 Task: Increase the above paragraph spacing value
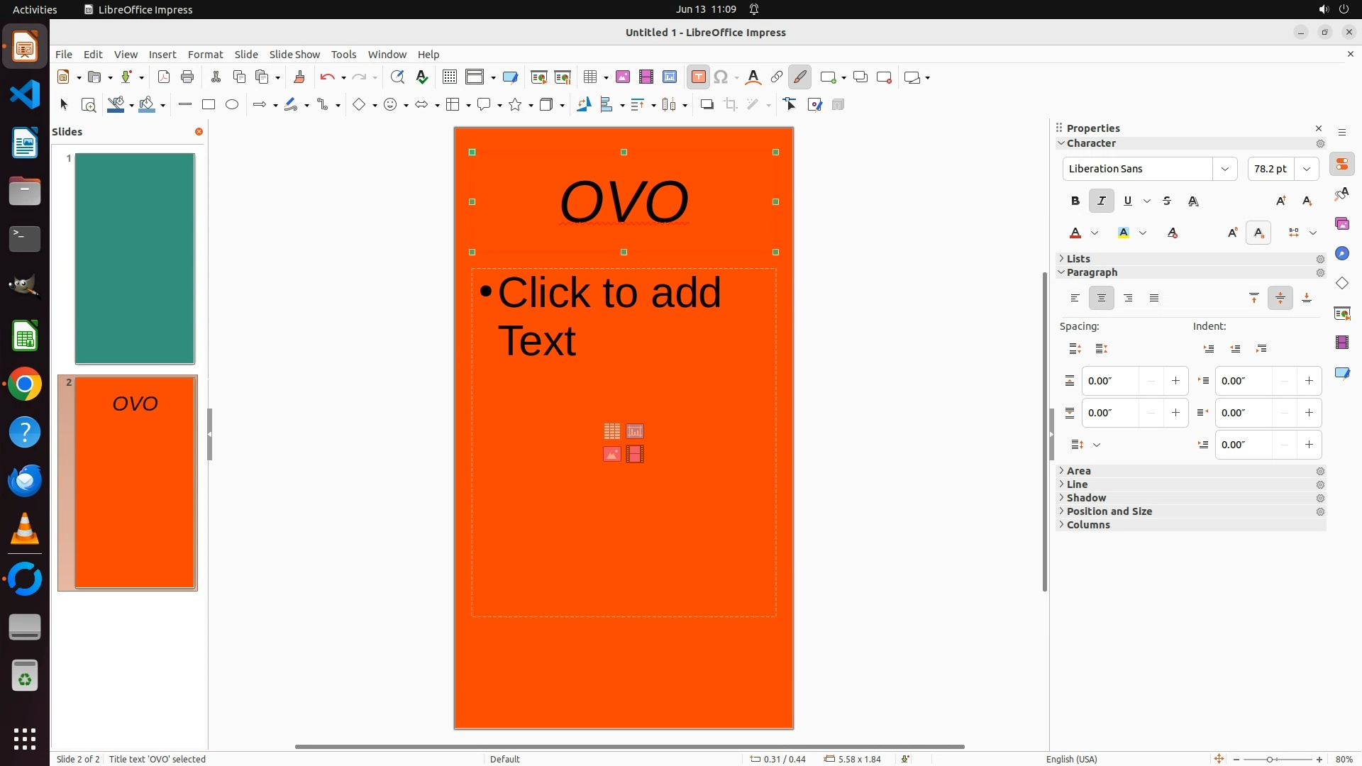pyautogui.click(x=1175, y=381)
